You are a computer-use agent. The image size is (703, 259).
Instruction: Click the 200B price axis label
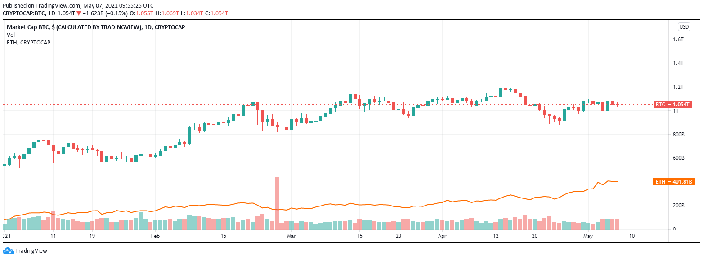click(678, 206)
